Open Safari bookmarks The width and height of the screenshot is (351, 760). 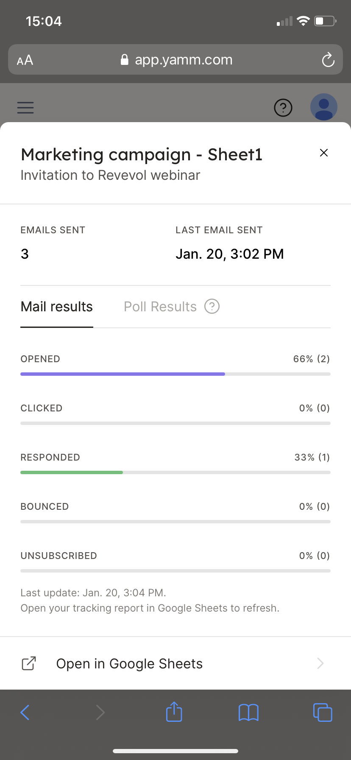click(248, 712)
